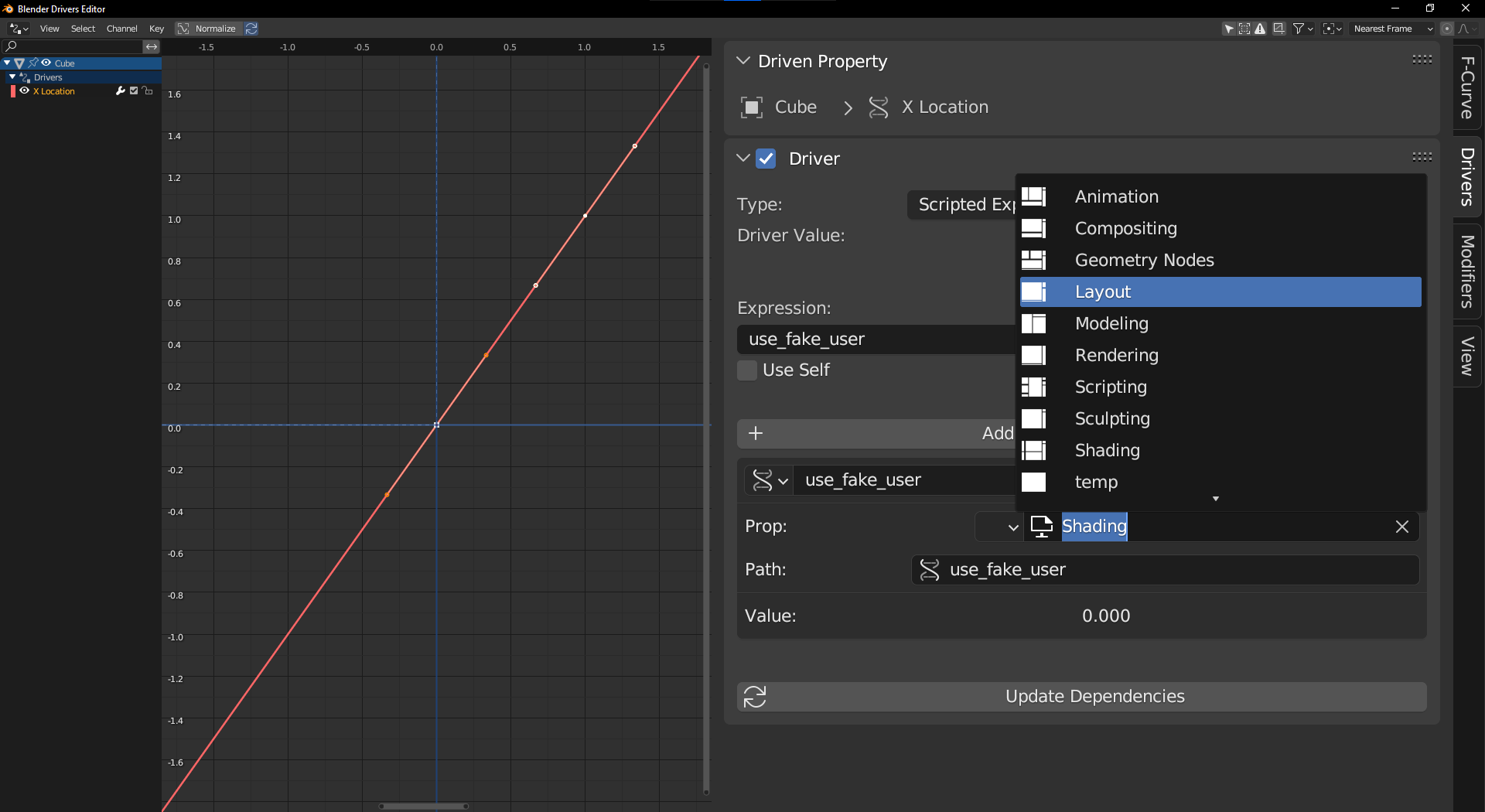Open the variable type dropdown icon
Viewport: 1485px width, 812px height.
coord(770,480)
